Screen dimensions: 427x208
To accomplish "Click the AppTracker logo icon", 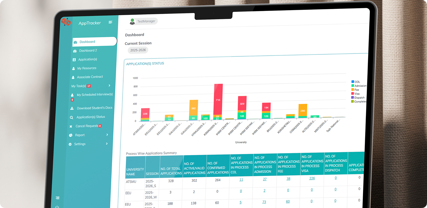I will pos(66,22).
